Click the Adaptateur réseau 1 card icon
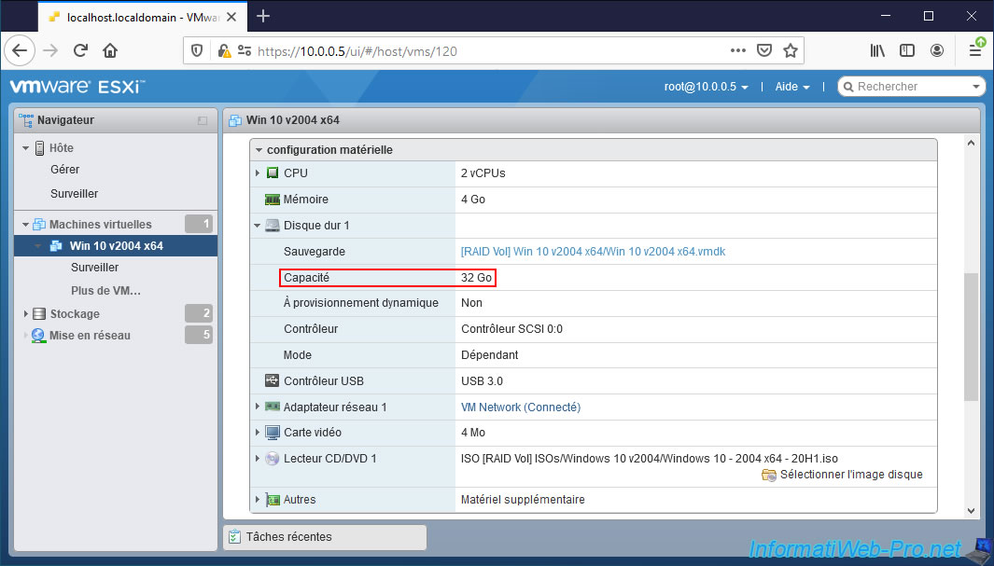Viewport: 994px width, 566px height. click(x=273, y=407)
